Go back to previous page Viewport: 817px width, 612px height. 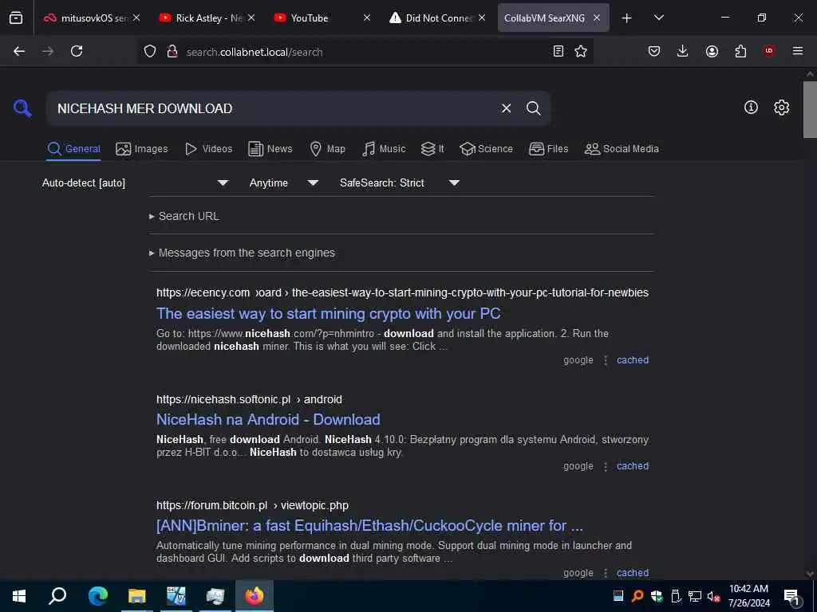click(19, 51)
